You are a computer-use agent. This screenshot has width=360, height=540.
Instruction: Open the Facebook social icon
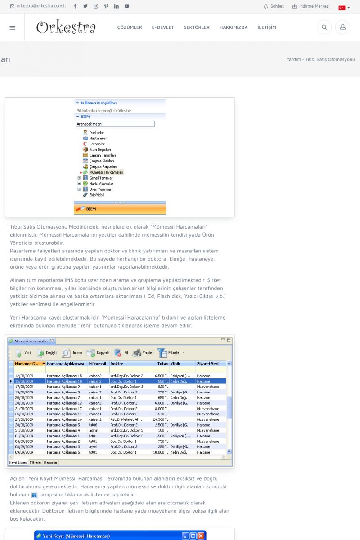(75, 6)
